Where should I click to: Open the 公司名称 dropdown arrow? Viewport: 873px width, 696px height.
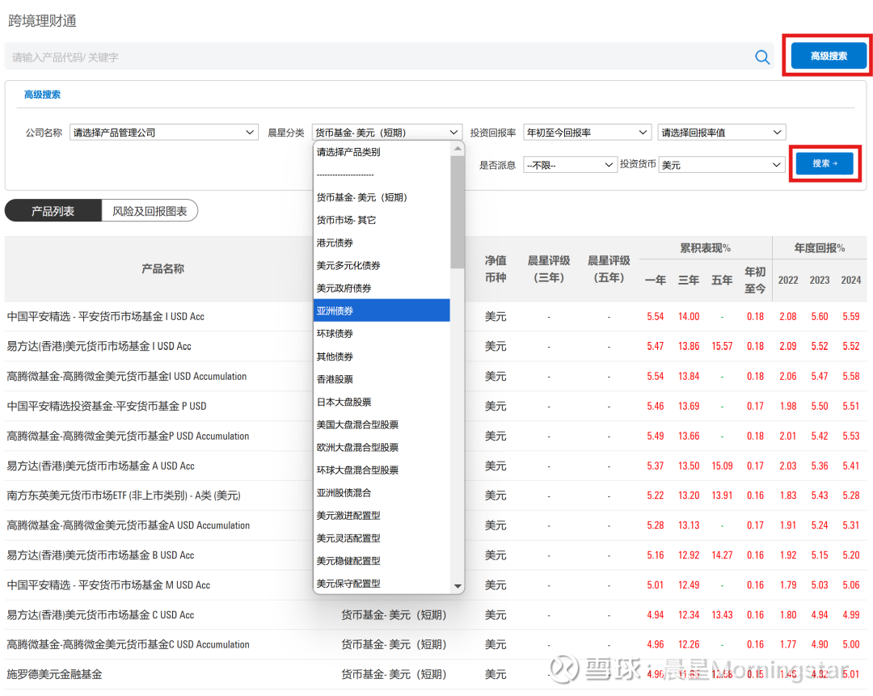[x=251, y=132]
